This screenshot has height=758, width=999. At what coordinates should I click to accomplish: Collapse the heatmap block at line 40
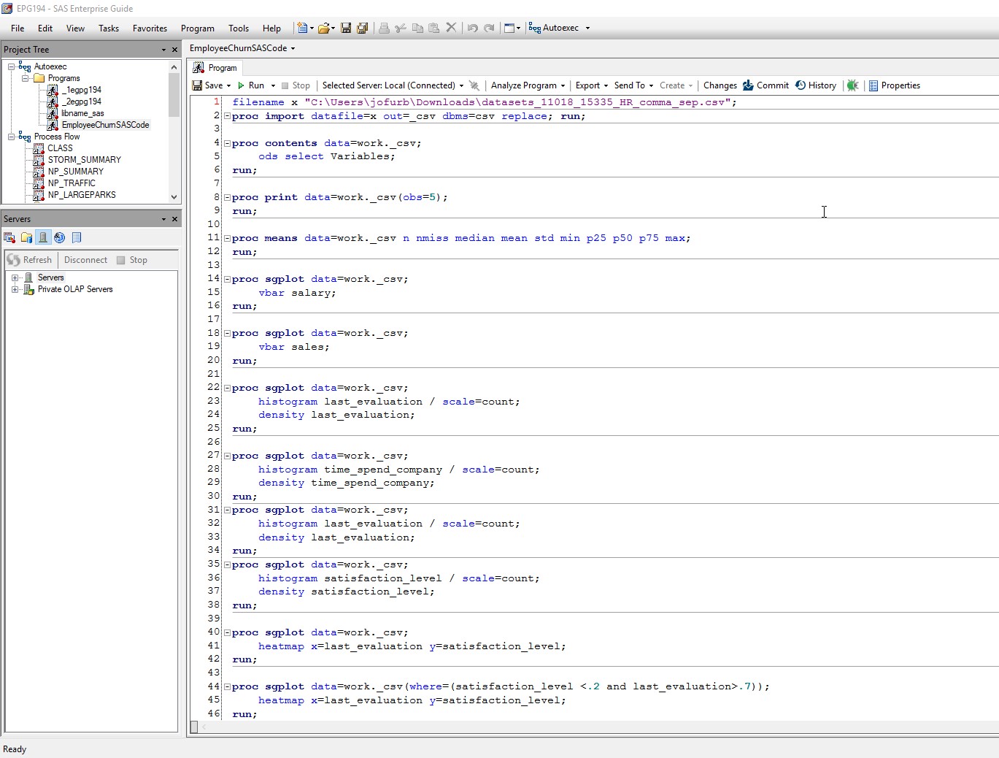coord(225,632)
